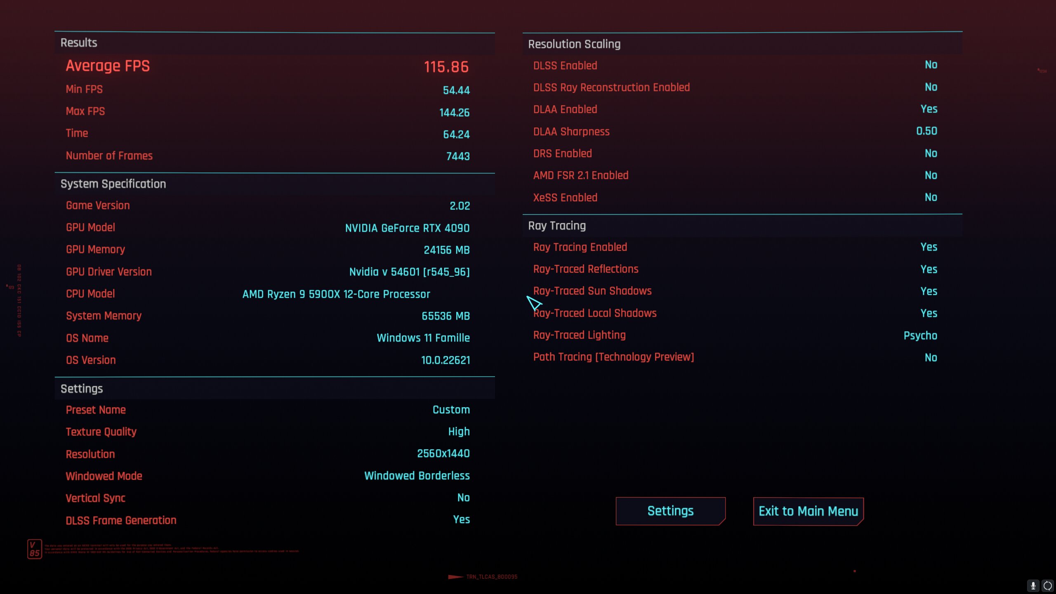The image size is (1056, 594).
Task: Click the Settings button on results screen
Action: point(670,511)
